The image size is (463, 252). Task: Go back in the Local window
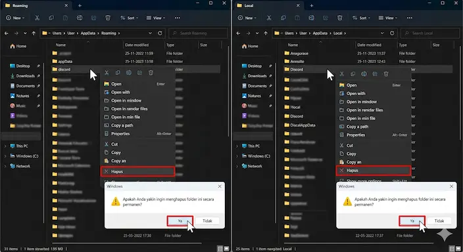pyautogui.click(x=238, y=33)
